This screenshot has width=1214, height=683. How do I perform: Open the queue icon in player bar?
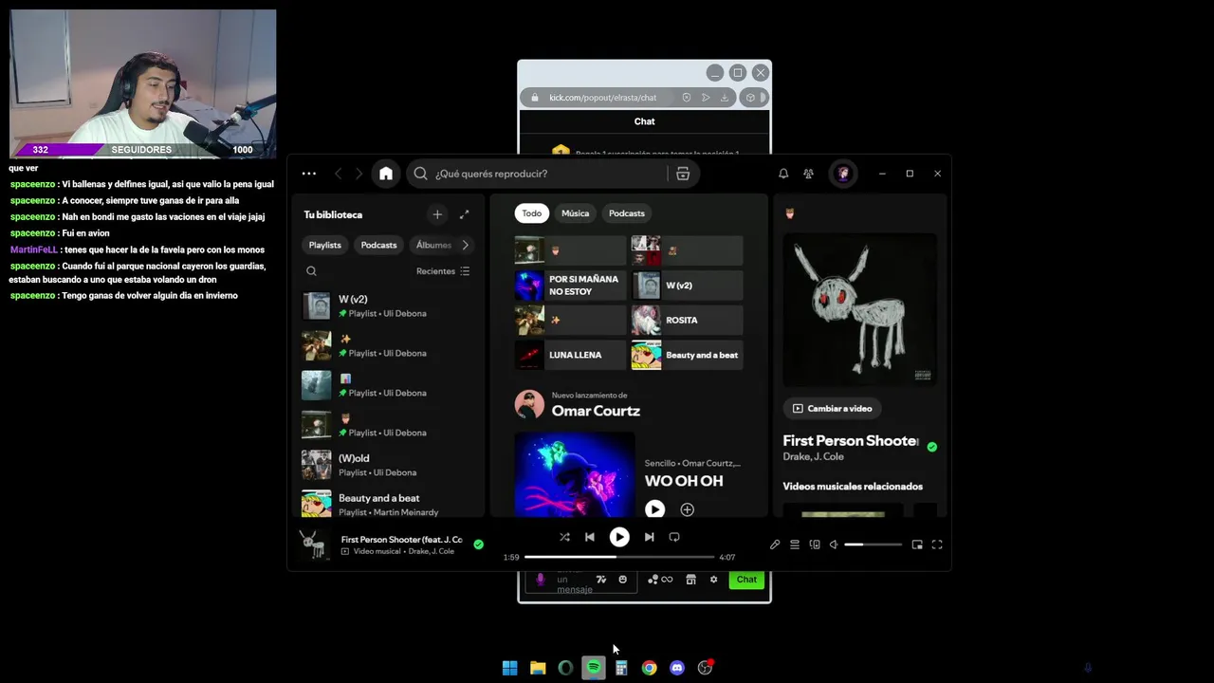(795, 545)
